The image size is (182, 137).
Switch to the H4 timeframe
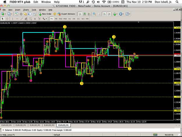[74, 19]
